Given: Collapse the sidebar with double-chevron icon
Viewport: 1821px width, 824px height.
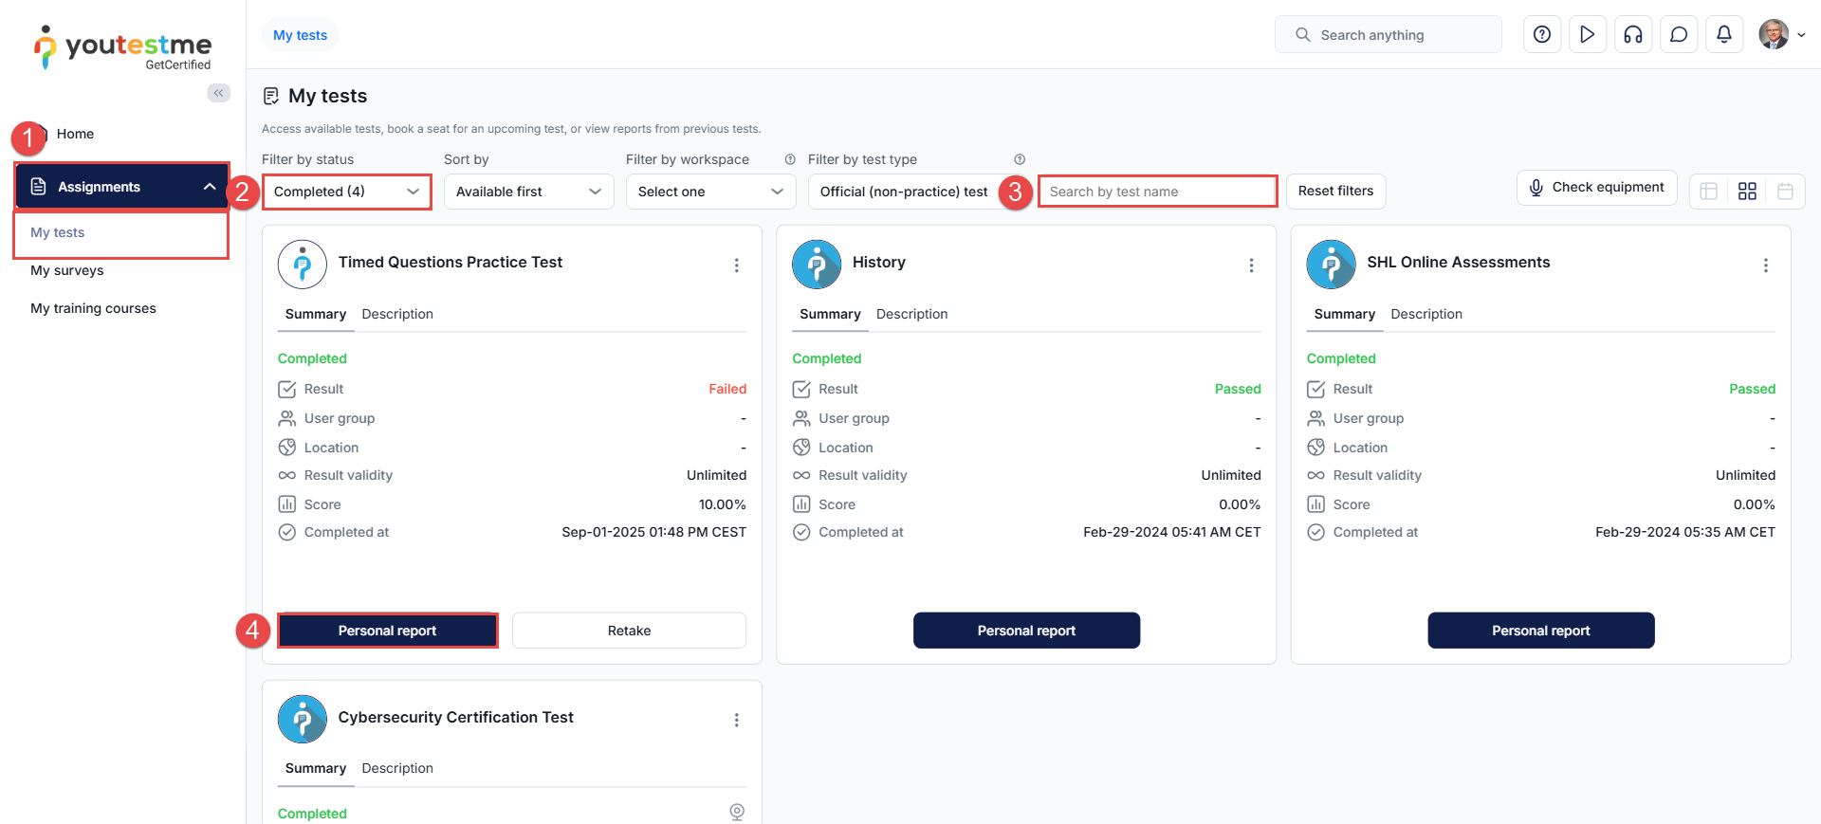Looking at the screenshot, I should coord(219,93).
